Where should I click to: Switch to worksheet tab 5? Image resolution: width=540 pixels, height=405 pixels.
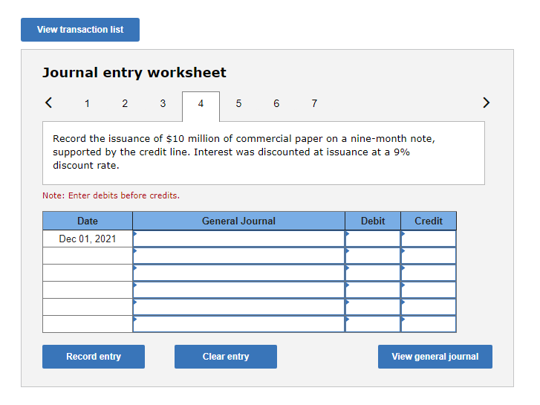coord(238,103)
